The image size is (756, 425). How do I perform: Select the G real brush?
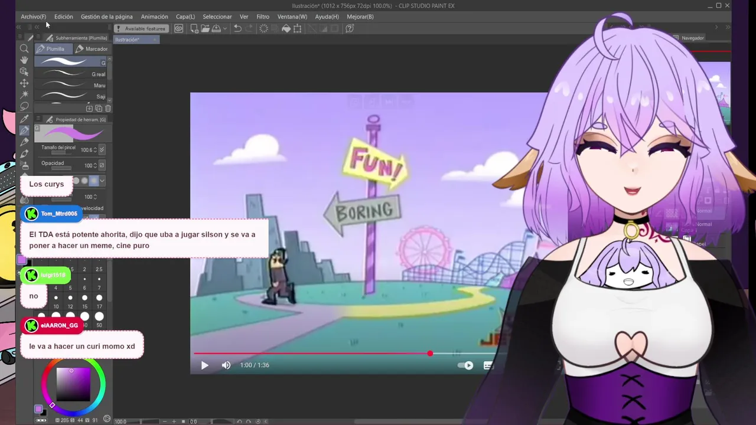(71, 74)
